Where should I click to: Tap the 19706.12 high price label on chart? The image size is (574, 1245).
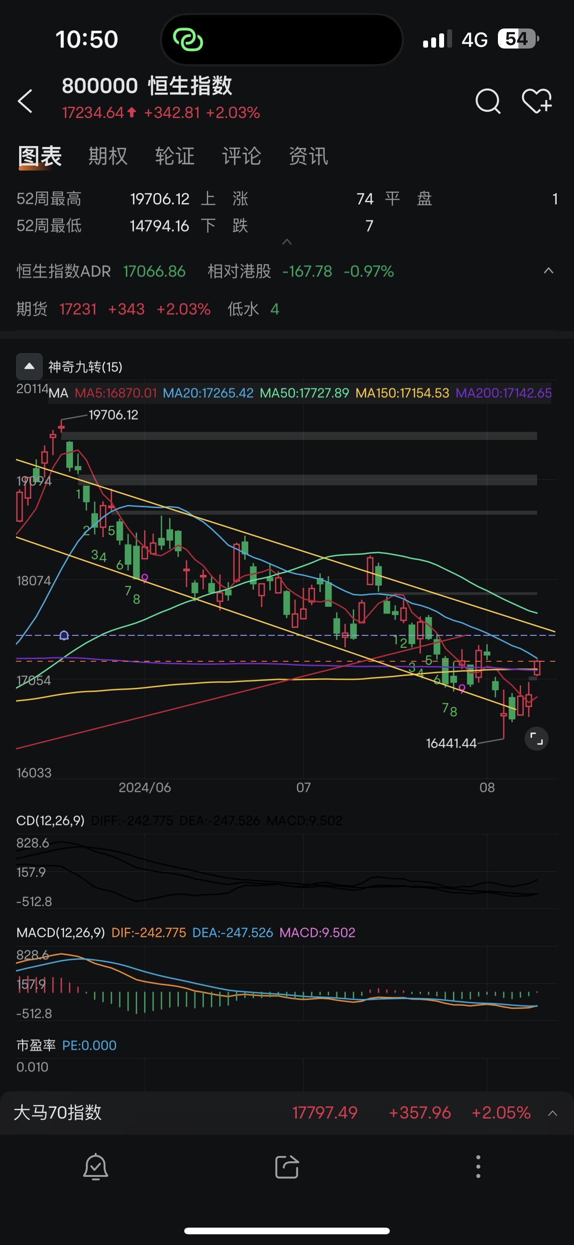pos(113,415)
